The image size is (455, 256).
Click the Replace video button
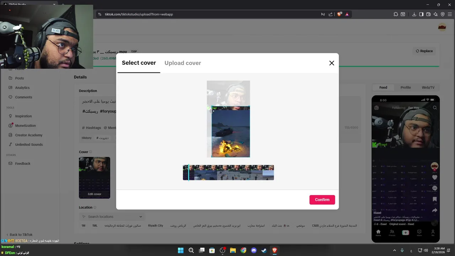point(424,51)
